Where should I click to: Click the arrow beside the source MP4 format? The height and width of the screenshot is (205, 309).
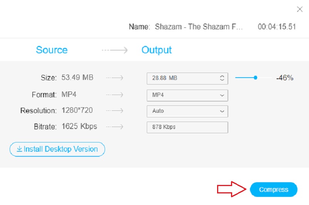click(x=114, y=95)
